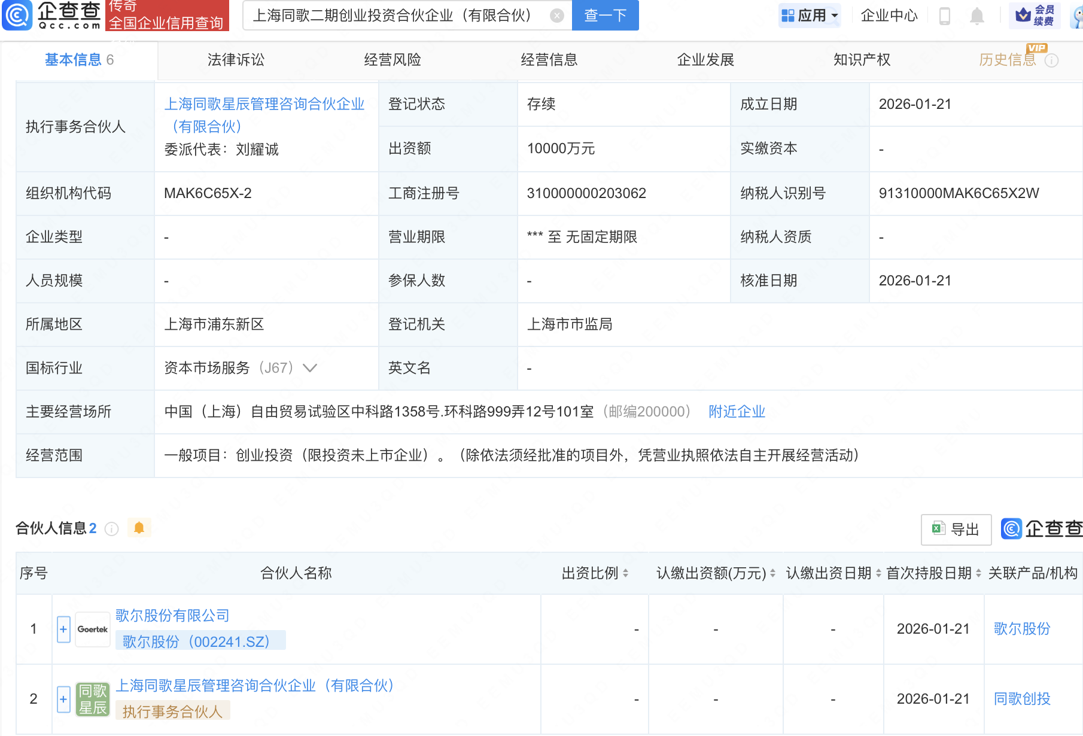The height and width of the screenshot is (736, 1083).
Task: Switch to the 法律诉讼 tab
Action: (x=235, y=60)
